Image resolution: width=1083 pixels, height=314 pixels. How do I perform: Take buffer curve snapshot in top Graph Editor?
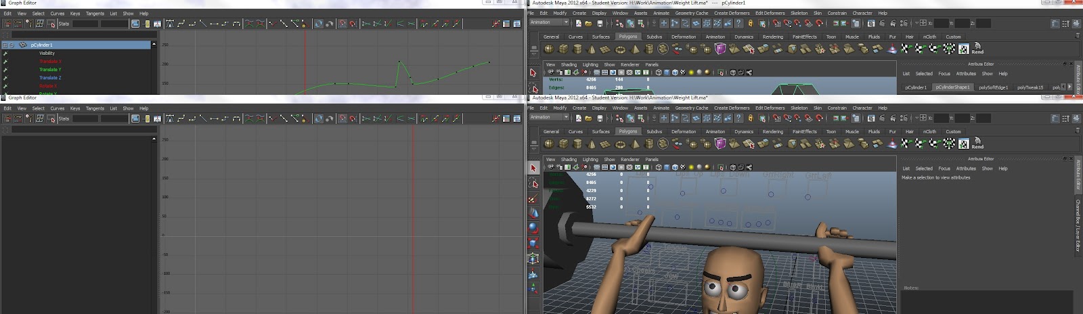[249, 24]
